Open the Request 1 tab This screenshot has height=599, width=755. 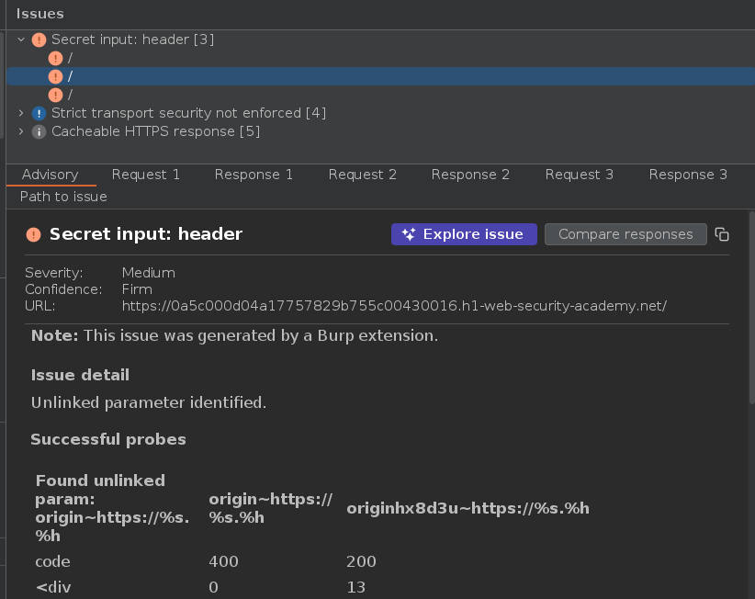point(146,175)
